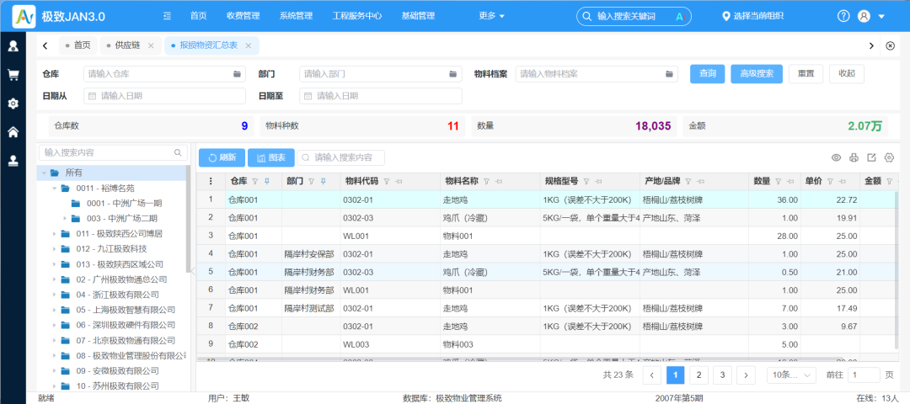Open the user profile icon in left sidebar
Screen dimensions: 910x404
coord(13,46)
